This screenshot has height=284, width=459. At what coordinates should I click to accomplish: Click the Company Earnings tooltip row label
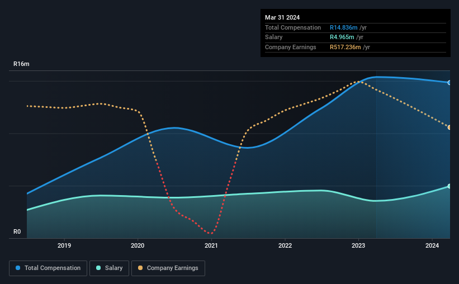coord(290,47)
